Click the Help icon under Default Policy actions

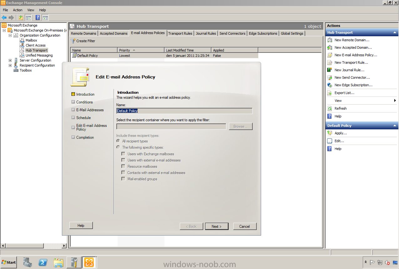pos(330,149)
